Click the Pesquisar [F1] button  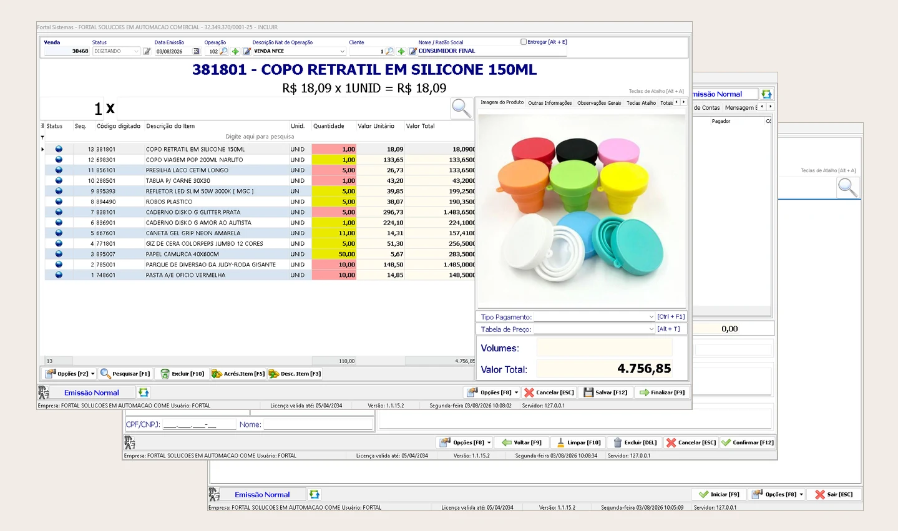pyautogui.click(x=125, y=374)
